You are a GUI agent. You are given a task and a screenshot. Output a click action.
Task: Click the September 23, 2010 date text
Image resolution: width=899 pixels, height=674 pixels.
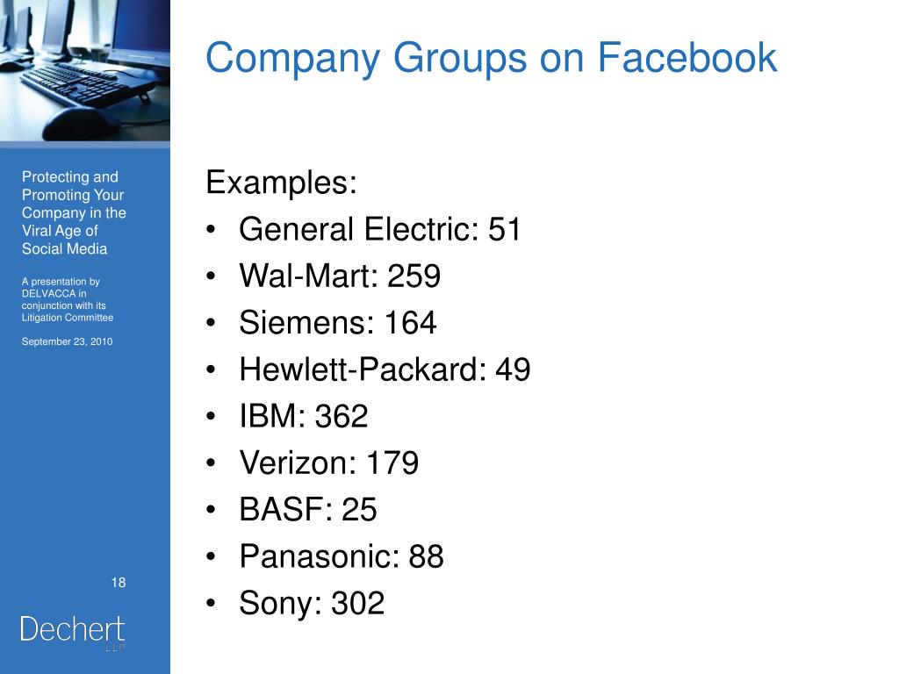[67, 341]
